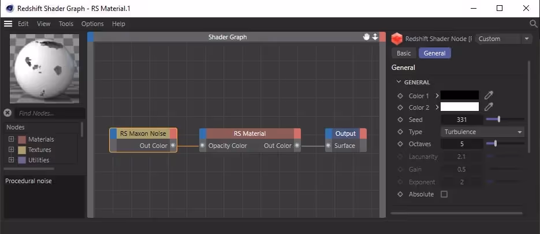Viewport: 540px width, 234px height.
Task: Click the Color 2 eyedropper icon
Action: click(489, 107)
